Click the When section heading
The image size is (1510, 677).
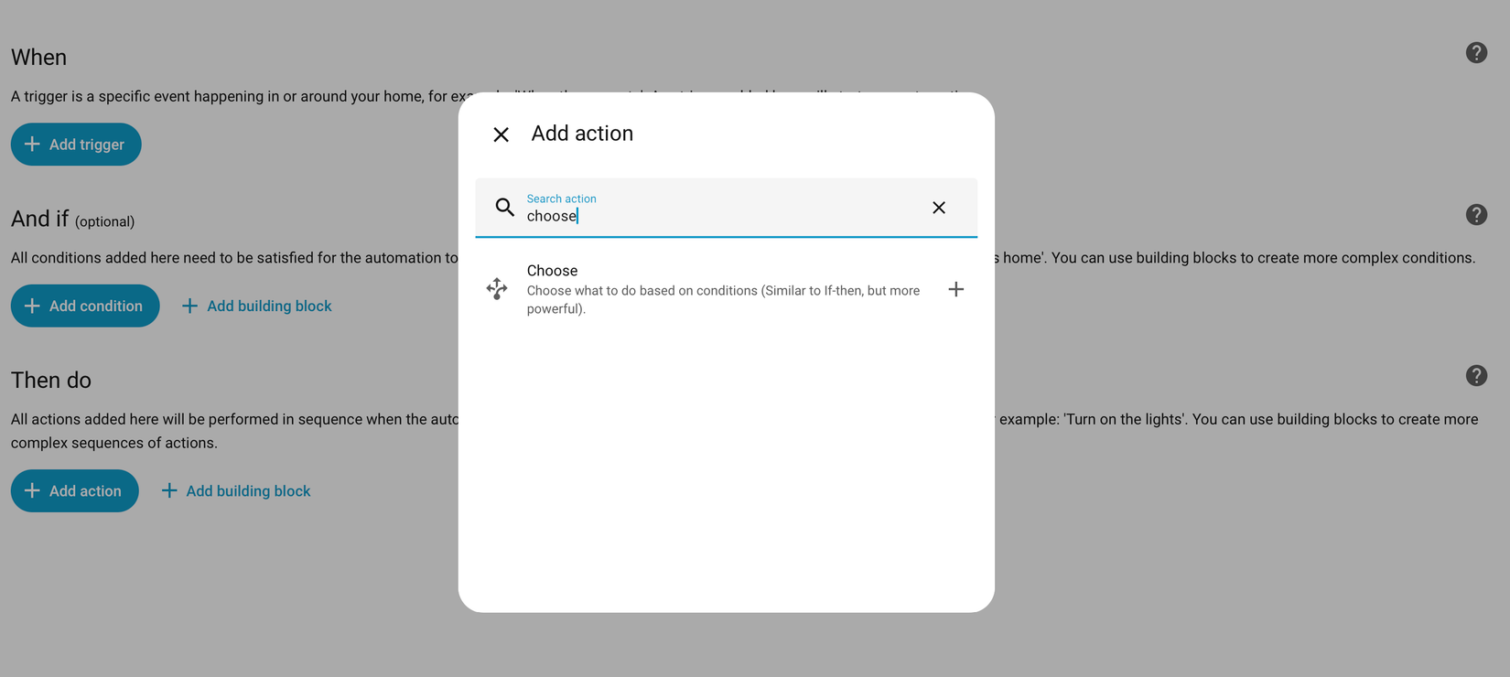[38, 57]
